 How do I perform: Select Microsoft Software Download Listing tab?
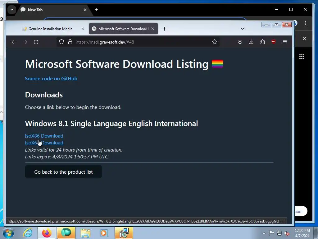pyautogui.click(x=123, y=29)
